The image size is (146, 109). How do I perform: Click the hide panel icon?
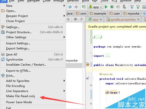82,19
